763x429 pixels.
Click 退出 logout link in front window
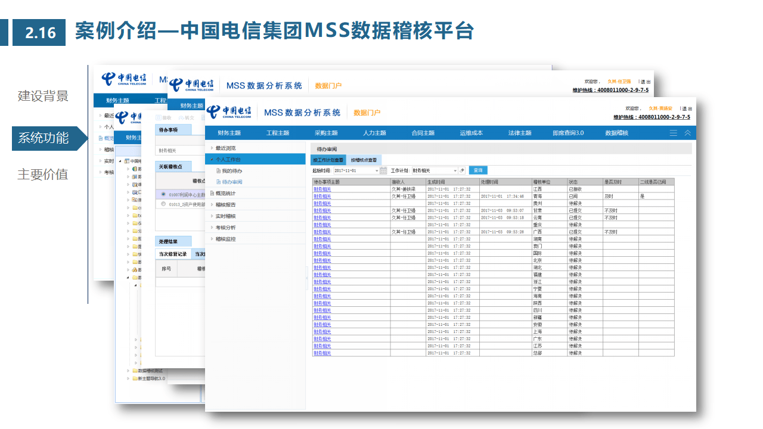(687, 108)
